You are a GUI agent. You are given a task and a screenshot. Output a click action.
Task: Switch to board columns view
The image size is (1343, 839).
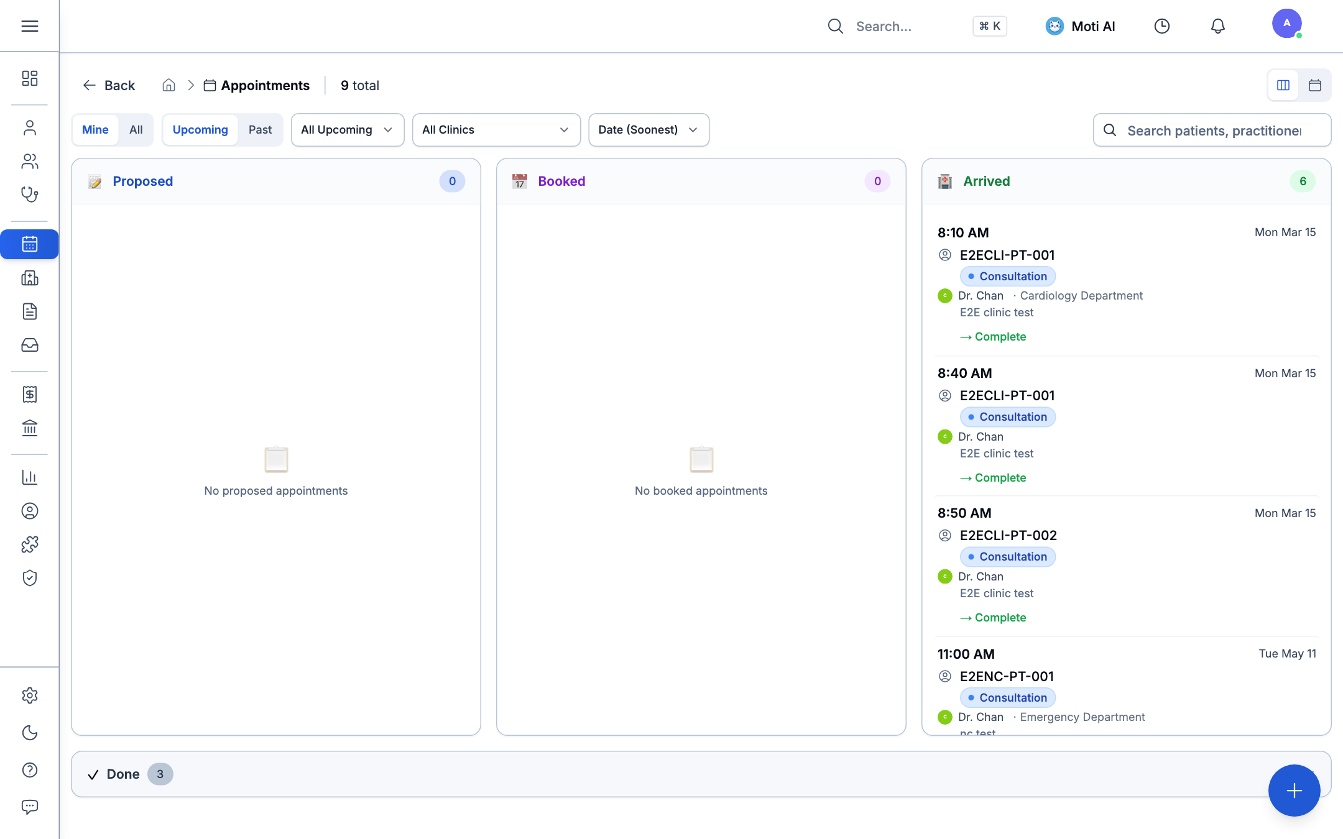[1283, 85]
